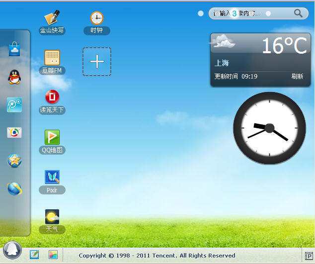
Task: Open the penguin start menu at bottom-left
Action: click(x=11, y=250)
